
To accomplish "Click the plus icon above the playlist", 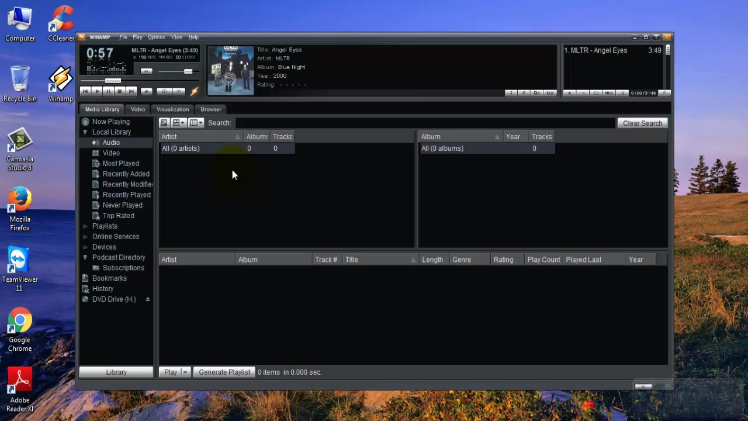I will coord(569,93).
